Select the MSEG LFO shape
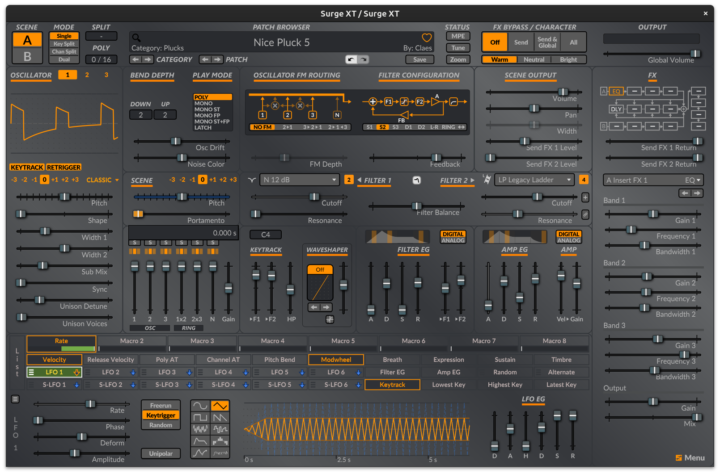Screen dimensions: 720x474 (200, 453)
